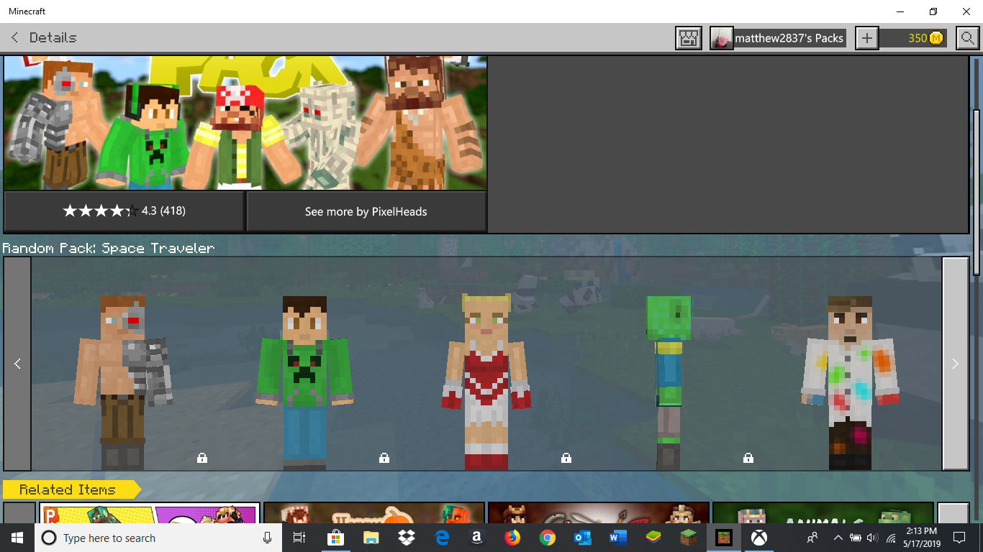
Task: Select the paint-splattered artist skin
Action: coord(850,381)
